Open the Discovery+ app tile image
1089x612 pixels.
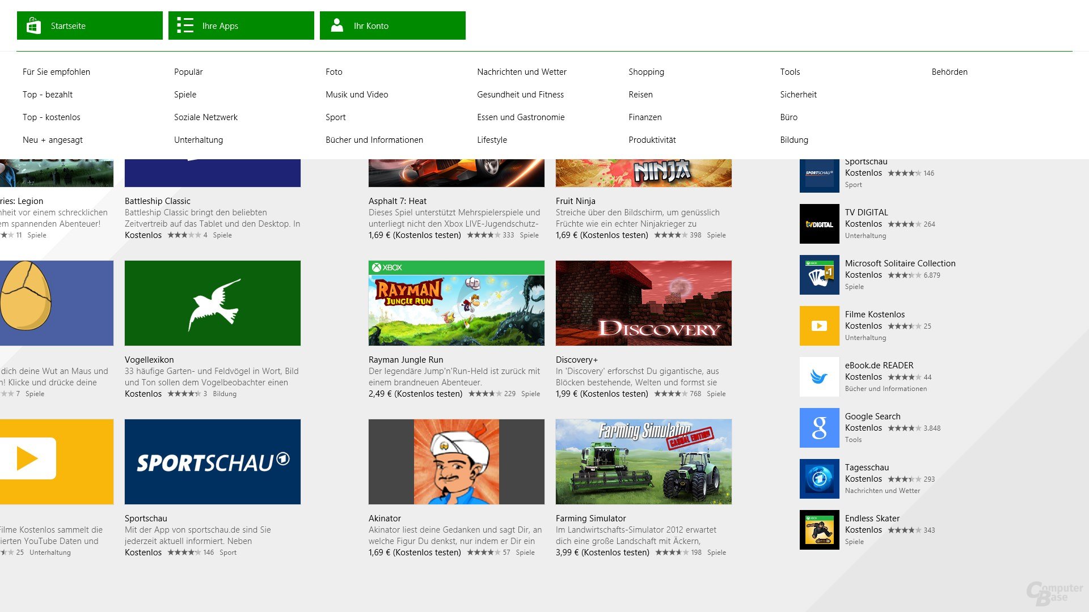644,303
